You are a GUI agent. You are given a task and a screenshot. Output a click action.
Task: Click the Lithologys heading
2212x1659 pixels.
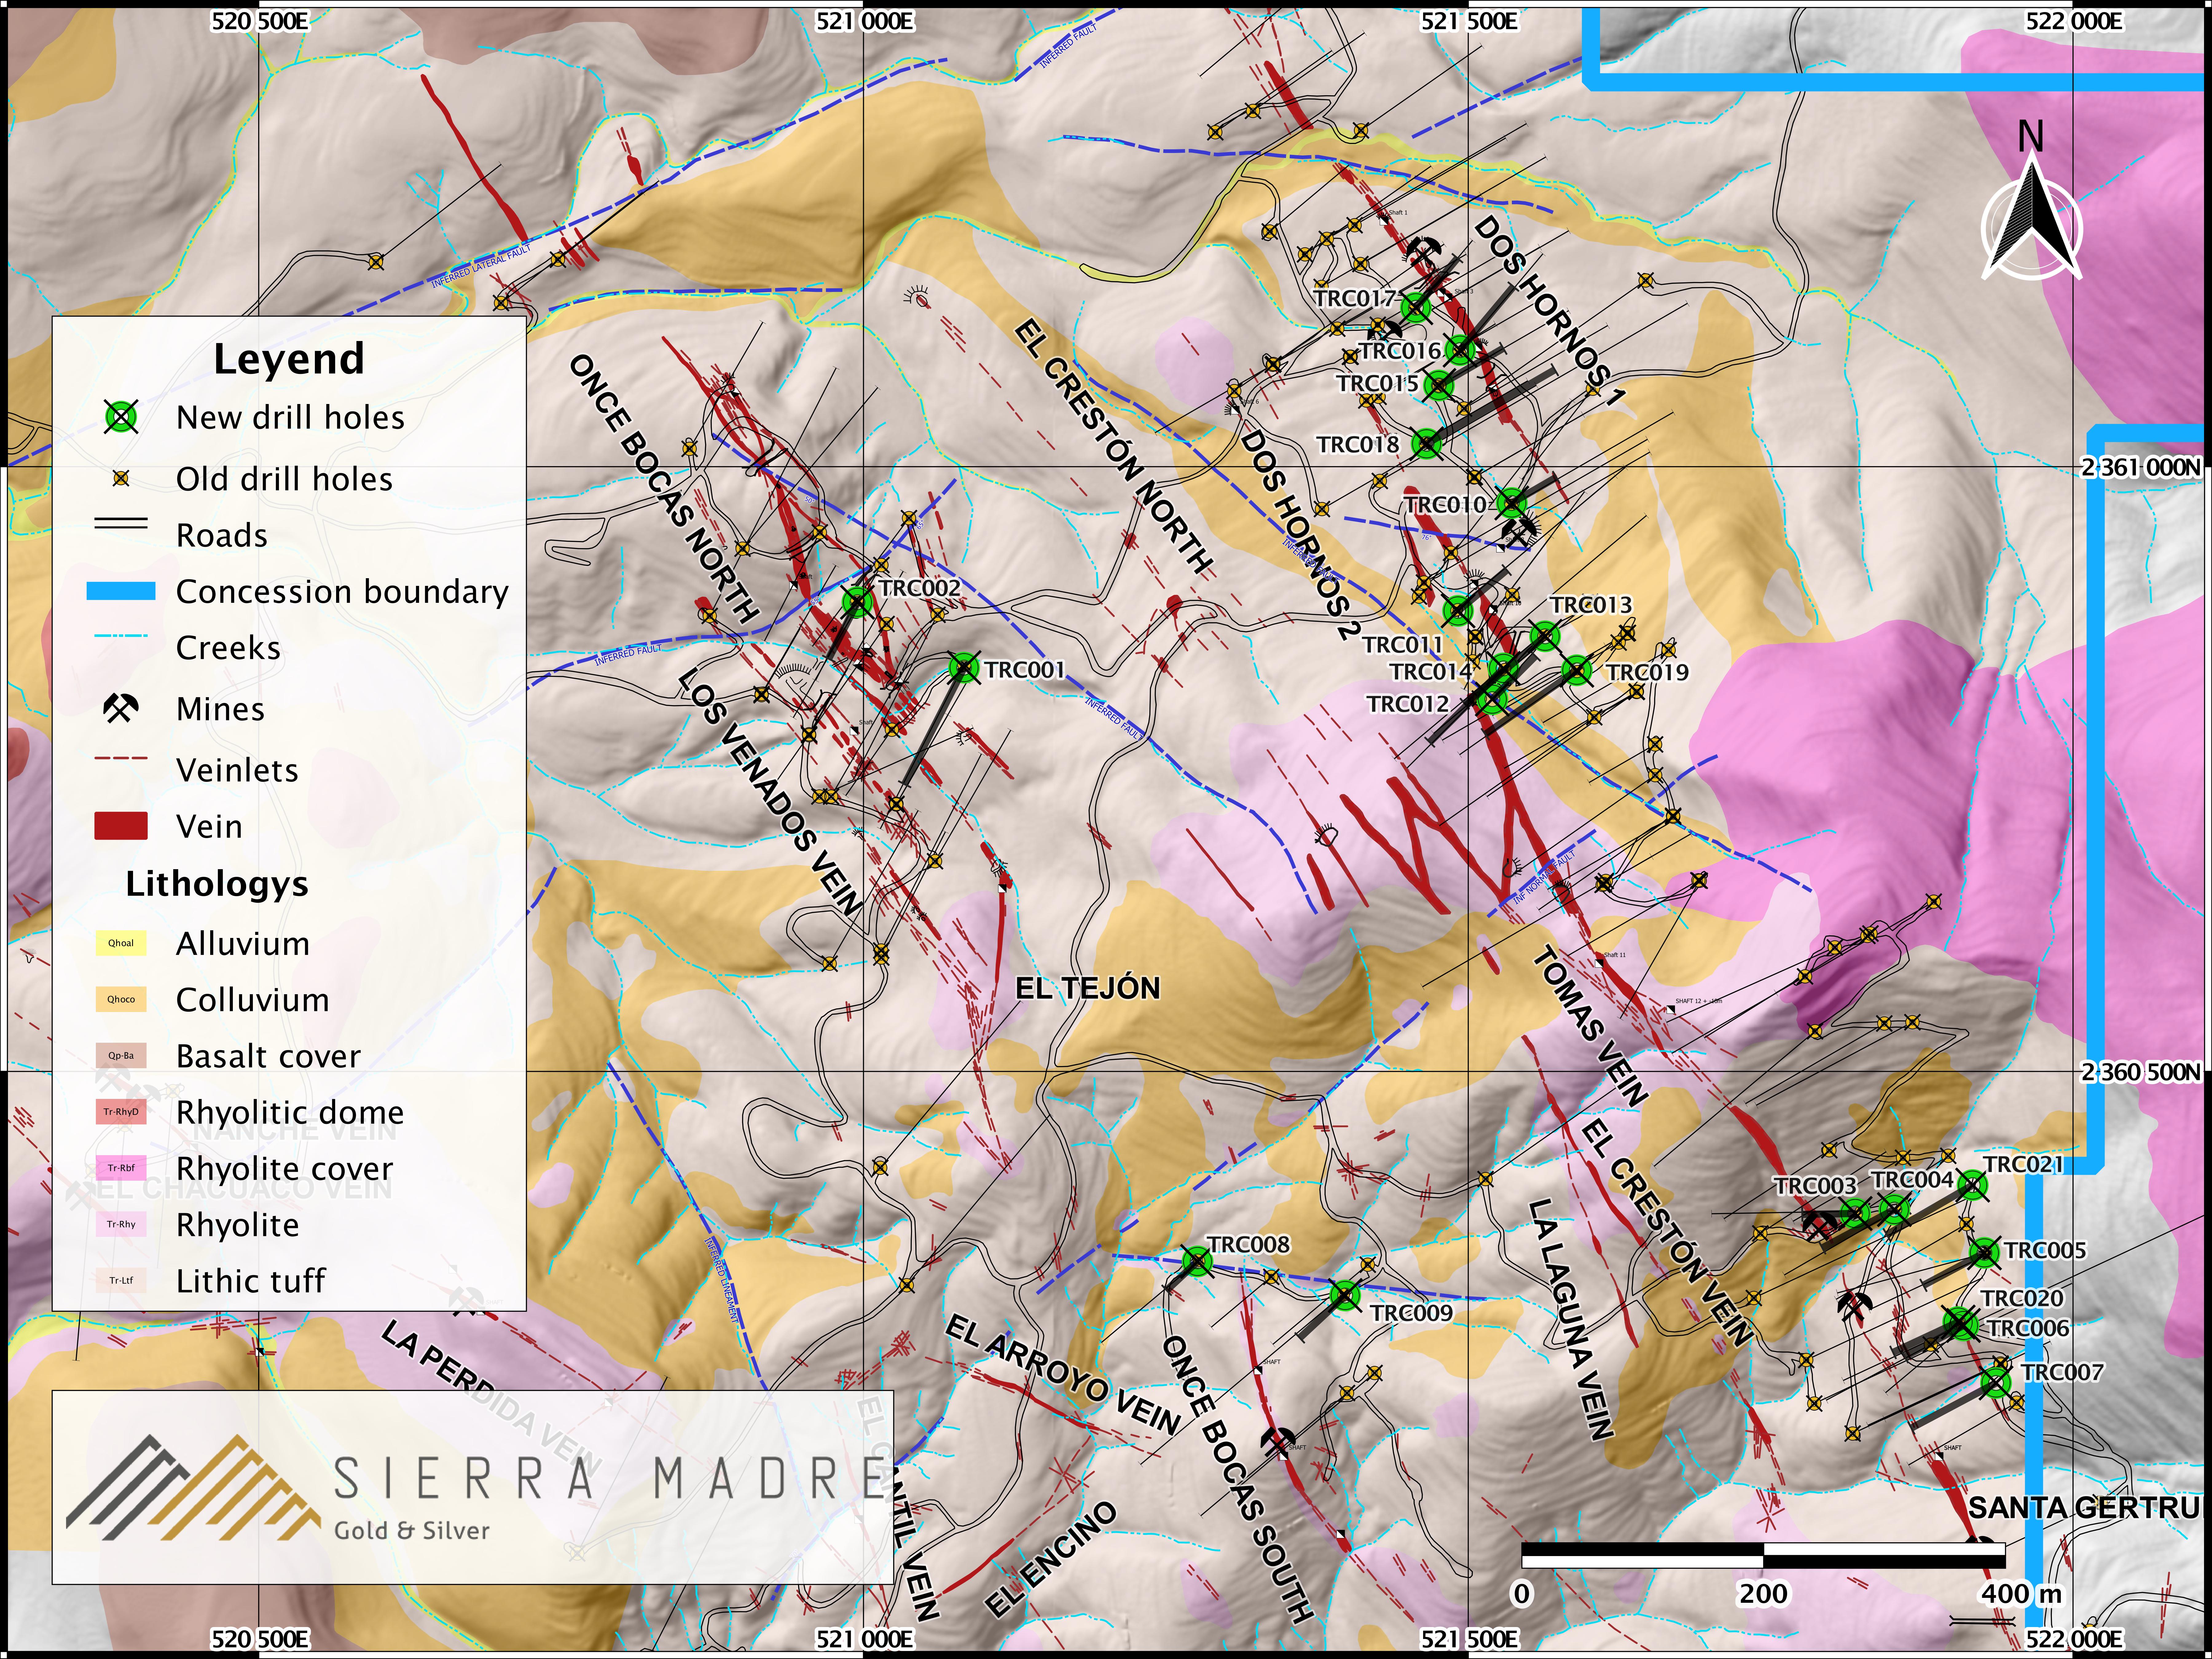tap(217, 884)
